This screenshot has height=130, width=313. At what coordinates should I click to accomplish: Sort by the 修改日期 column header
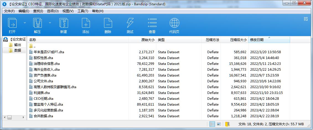pyautogui.click(x=269, y=40)
